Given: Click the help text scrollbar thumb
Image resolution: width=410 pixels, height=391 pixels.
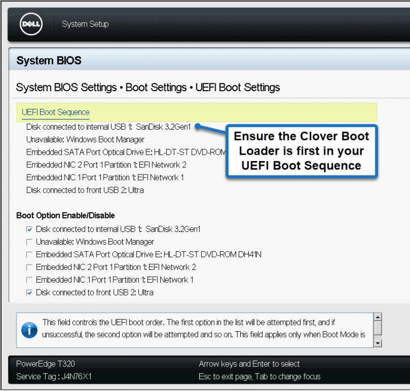Looking at the screenshot, I should (377, 326).
